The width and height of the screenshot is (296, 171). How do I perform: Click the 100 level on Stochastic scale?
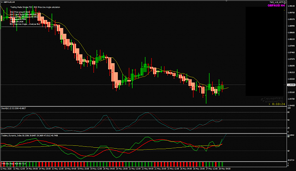coord(289,108)
